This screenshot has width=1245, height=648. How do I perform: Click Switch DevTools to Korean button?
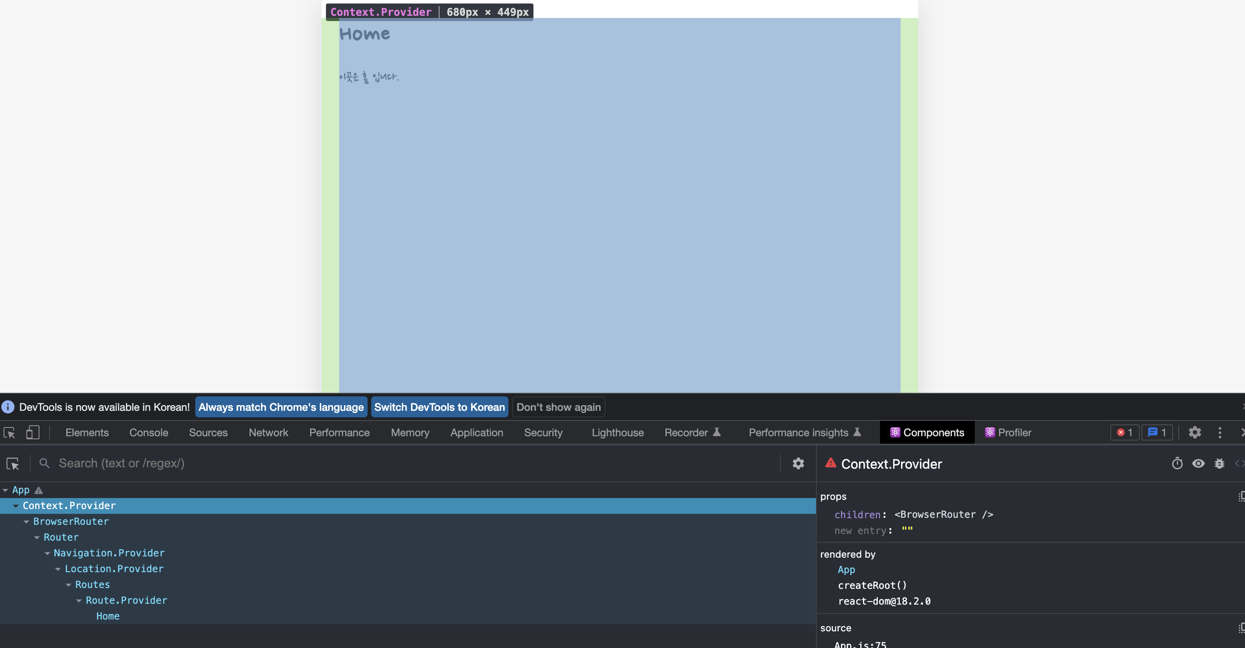pyautogui.click(x=439, y=407)
